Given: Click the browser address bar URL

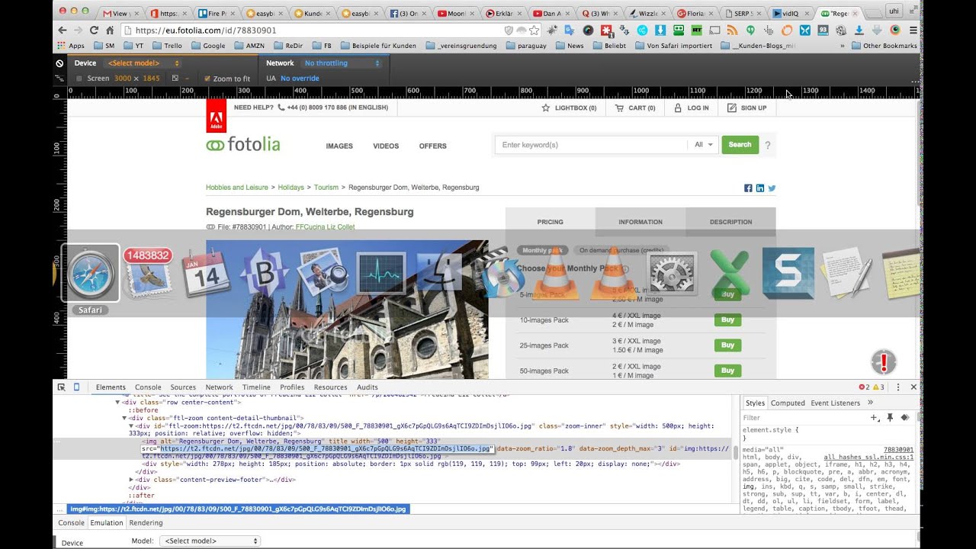Looking at the screenshot, I should click(x=206, y=30).
